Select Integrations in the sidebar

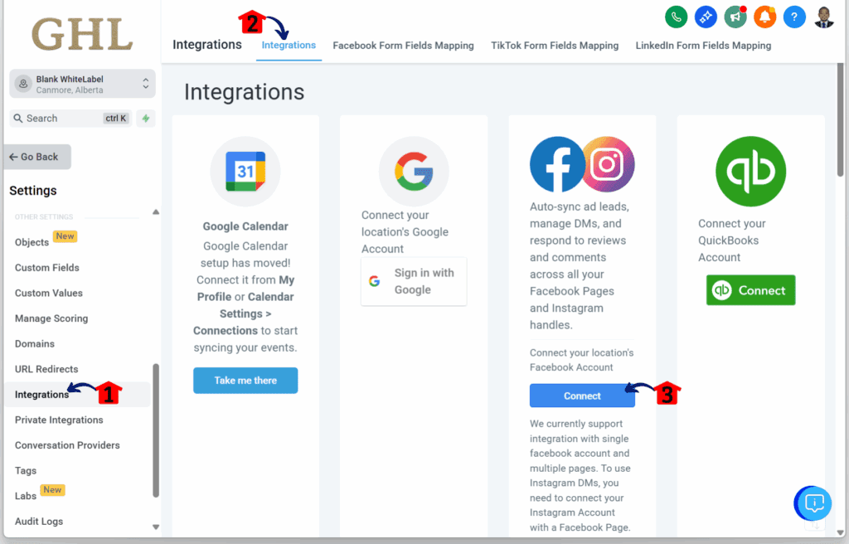(x=41, y=395)
